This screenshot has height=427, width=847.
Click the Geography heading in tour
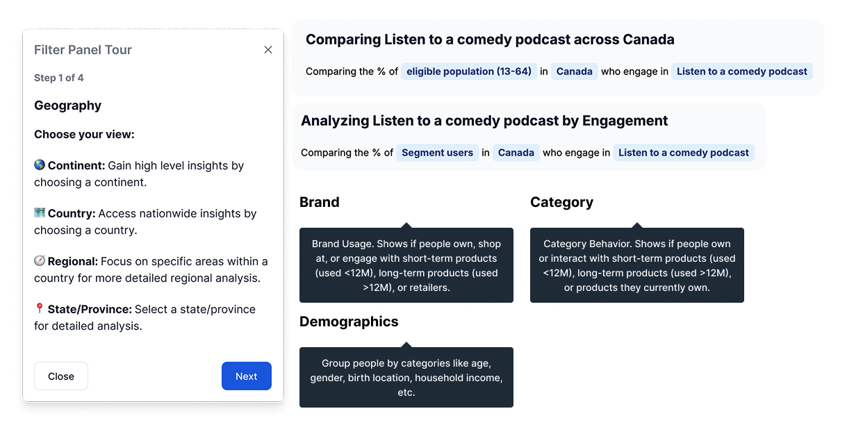point(68,106)
